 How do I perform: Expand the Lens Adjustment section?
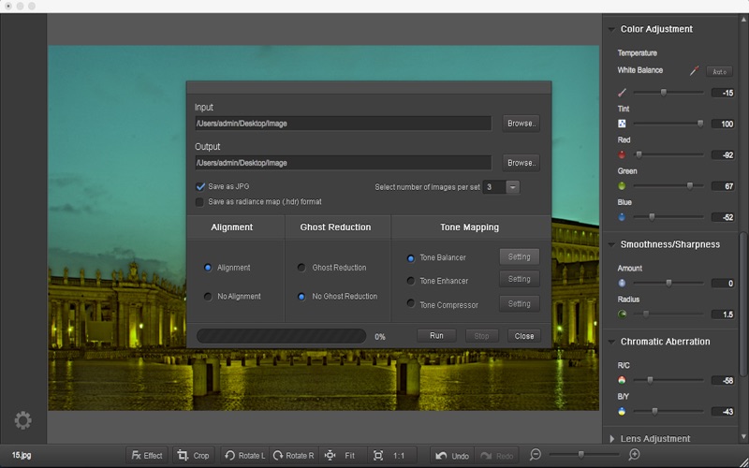(x=612, y=438)
